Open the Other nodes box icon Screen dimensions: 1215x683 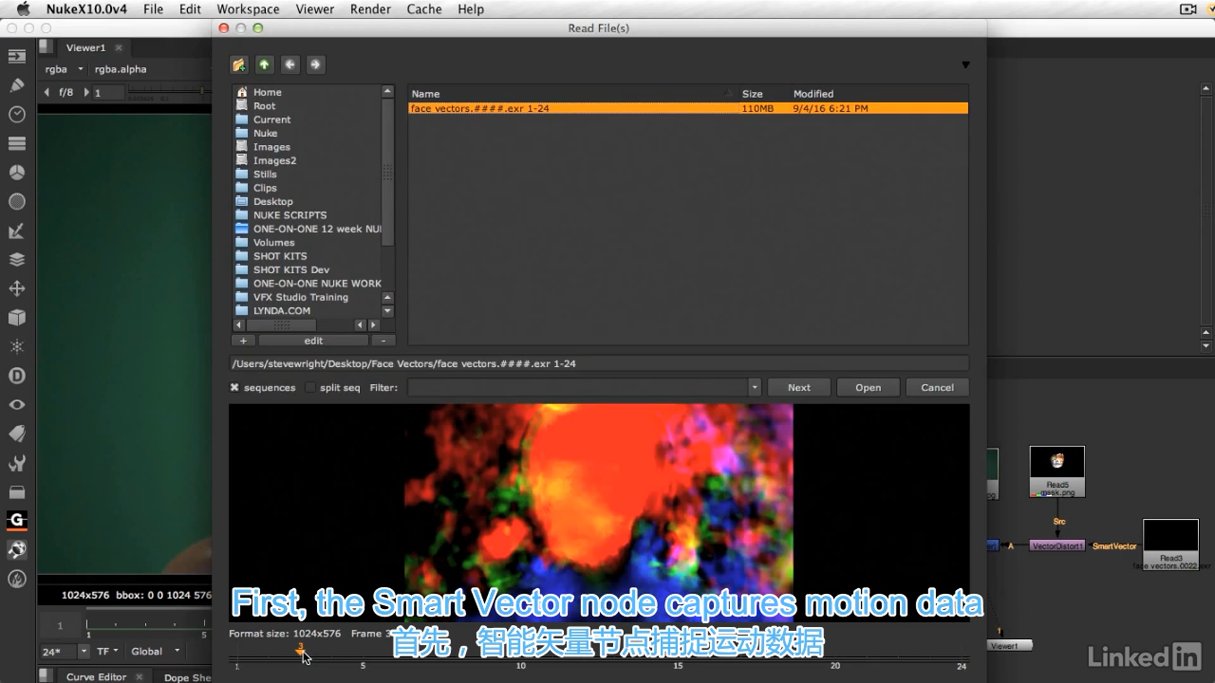[x=17, y=492]
